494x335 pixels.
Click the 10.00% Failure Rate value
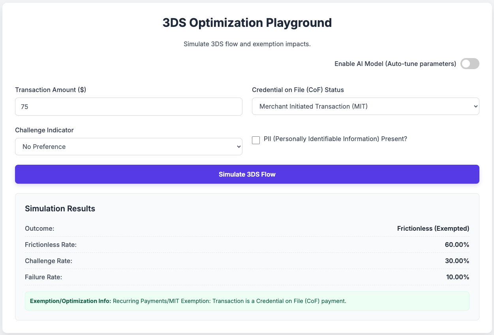point(457,277)
